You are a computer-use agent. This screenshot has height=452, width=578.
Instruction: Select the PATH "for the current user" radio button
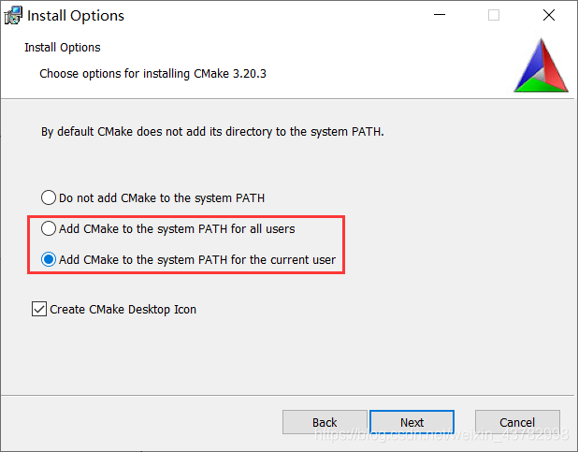coord(49,259)
